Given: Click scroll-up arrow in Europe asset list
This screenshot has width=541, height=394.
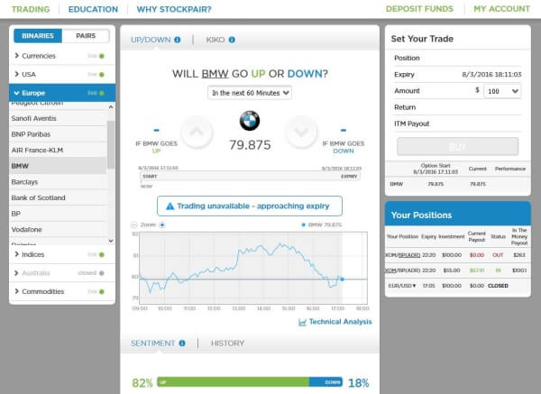Looking at the screenshot, I should (x=111, y=107).
